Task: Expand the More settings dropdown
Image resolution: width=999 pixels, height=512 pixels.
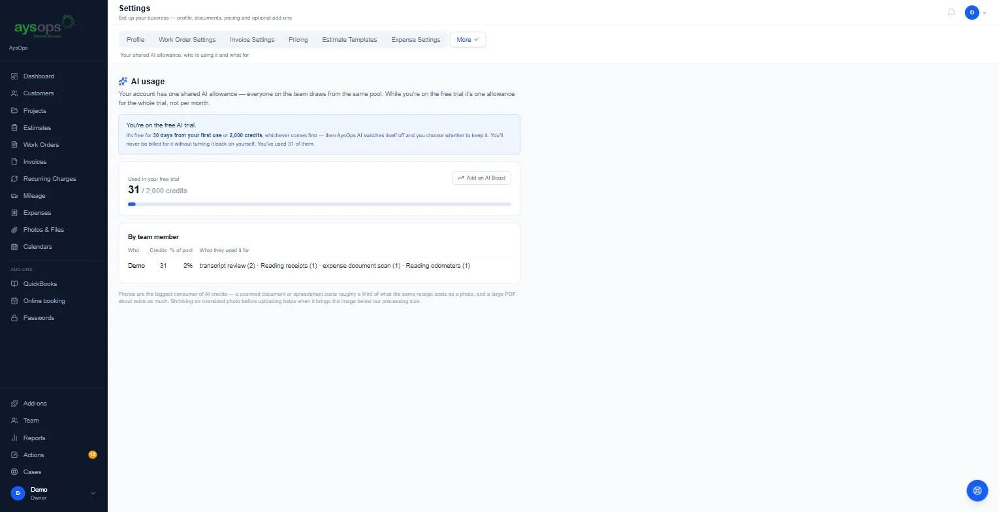Action: pyautogui.click(x=468, y=40)
